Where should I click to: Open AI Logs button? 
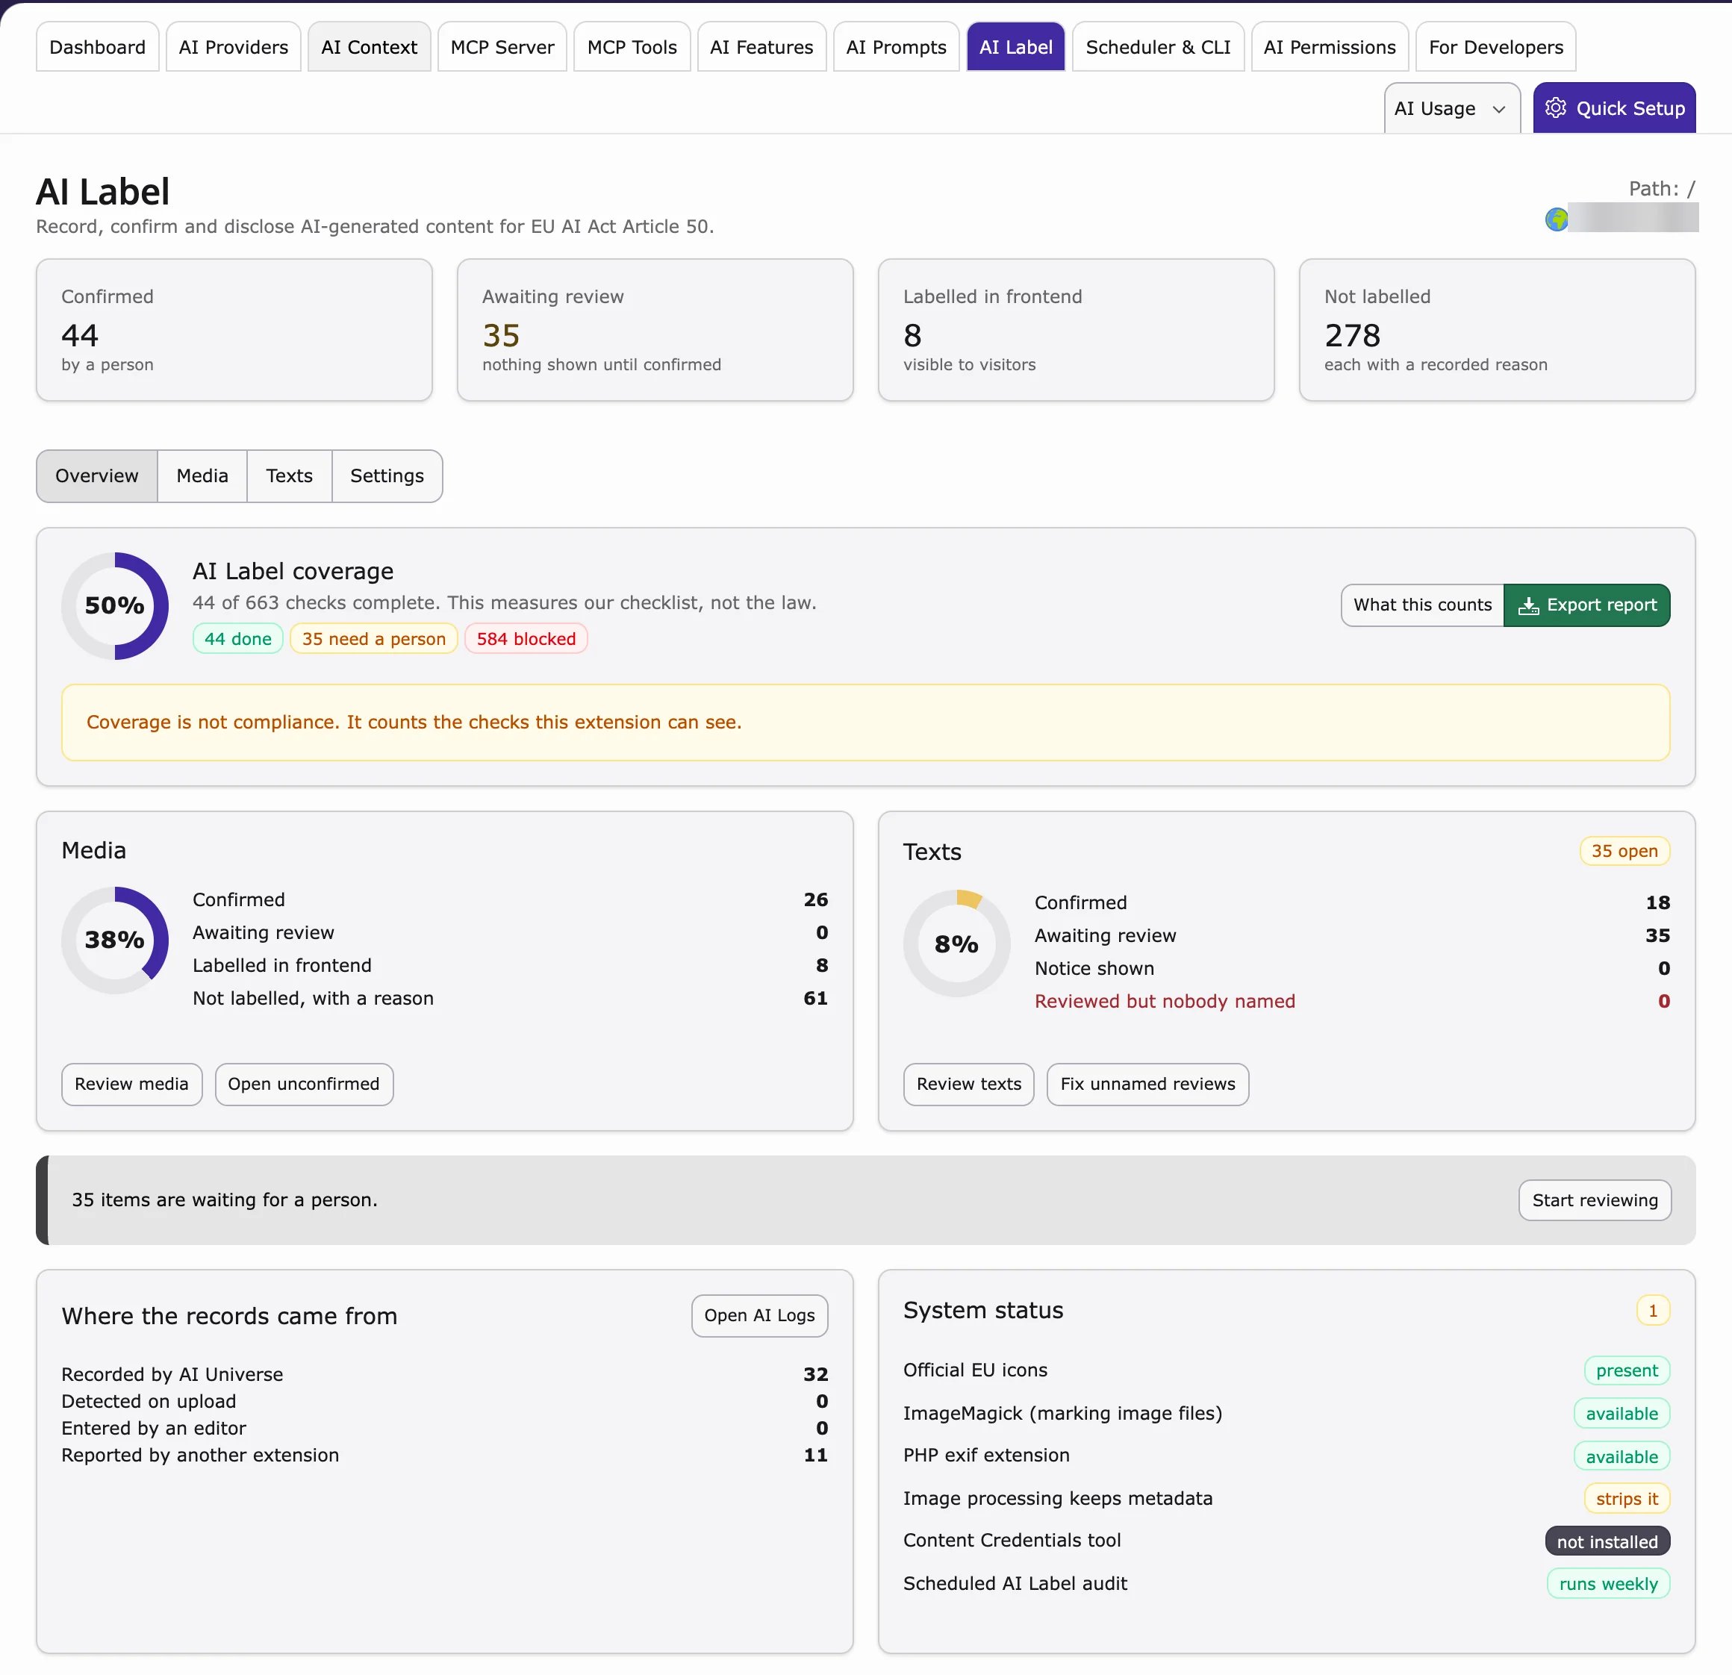coord(759,1315)
